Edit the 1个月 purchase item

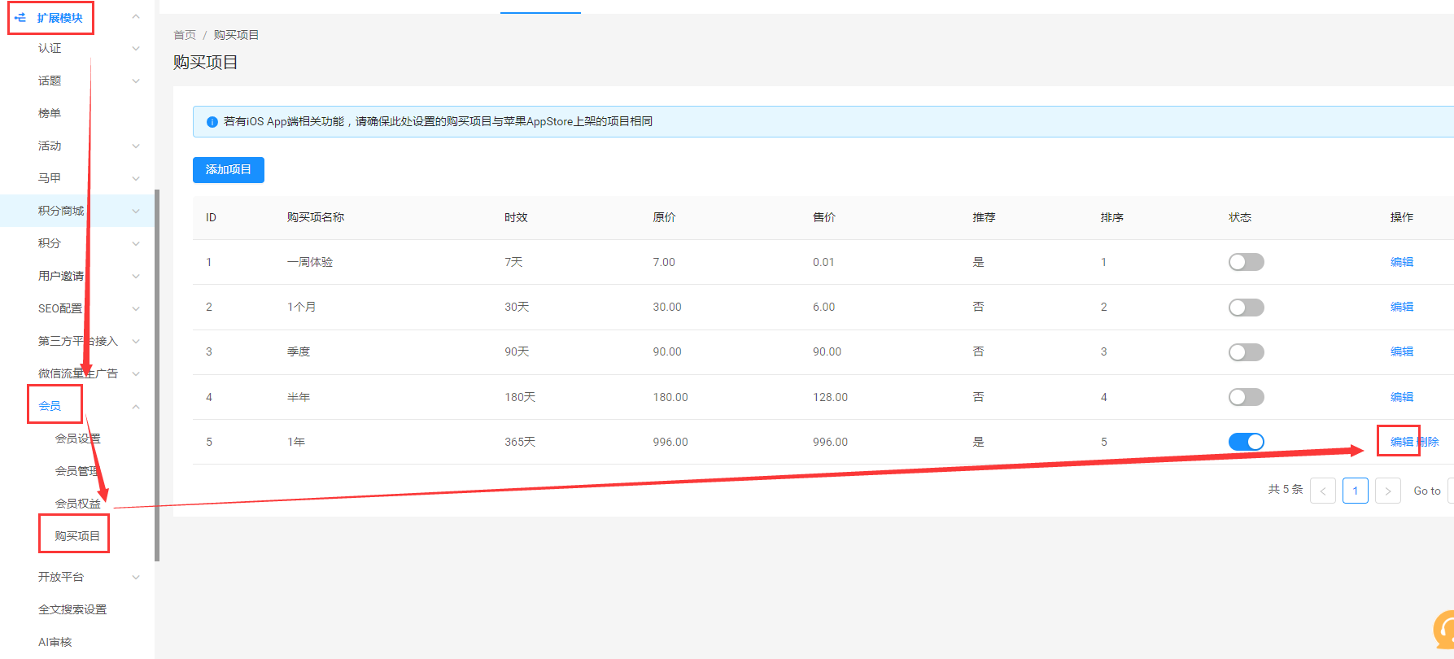tap(1402, 307)
